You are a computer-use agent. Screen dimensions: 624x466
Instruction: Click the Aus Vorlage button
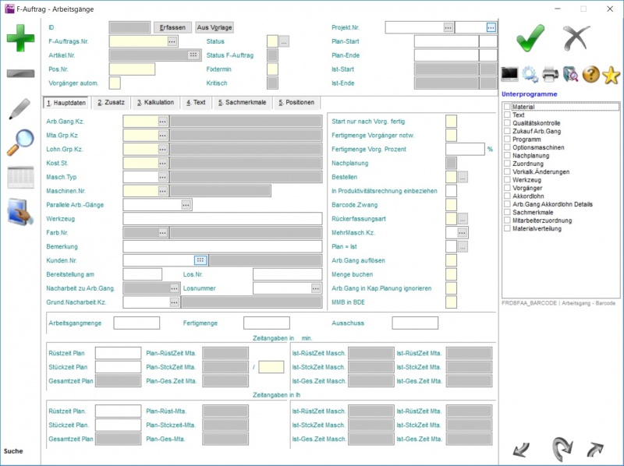[x=214, y=27]
